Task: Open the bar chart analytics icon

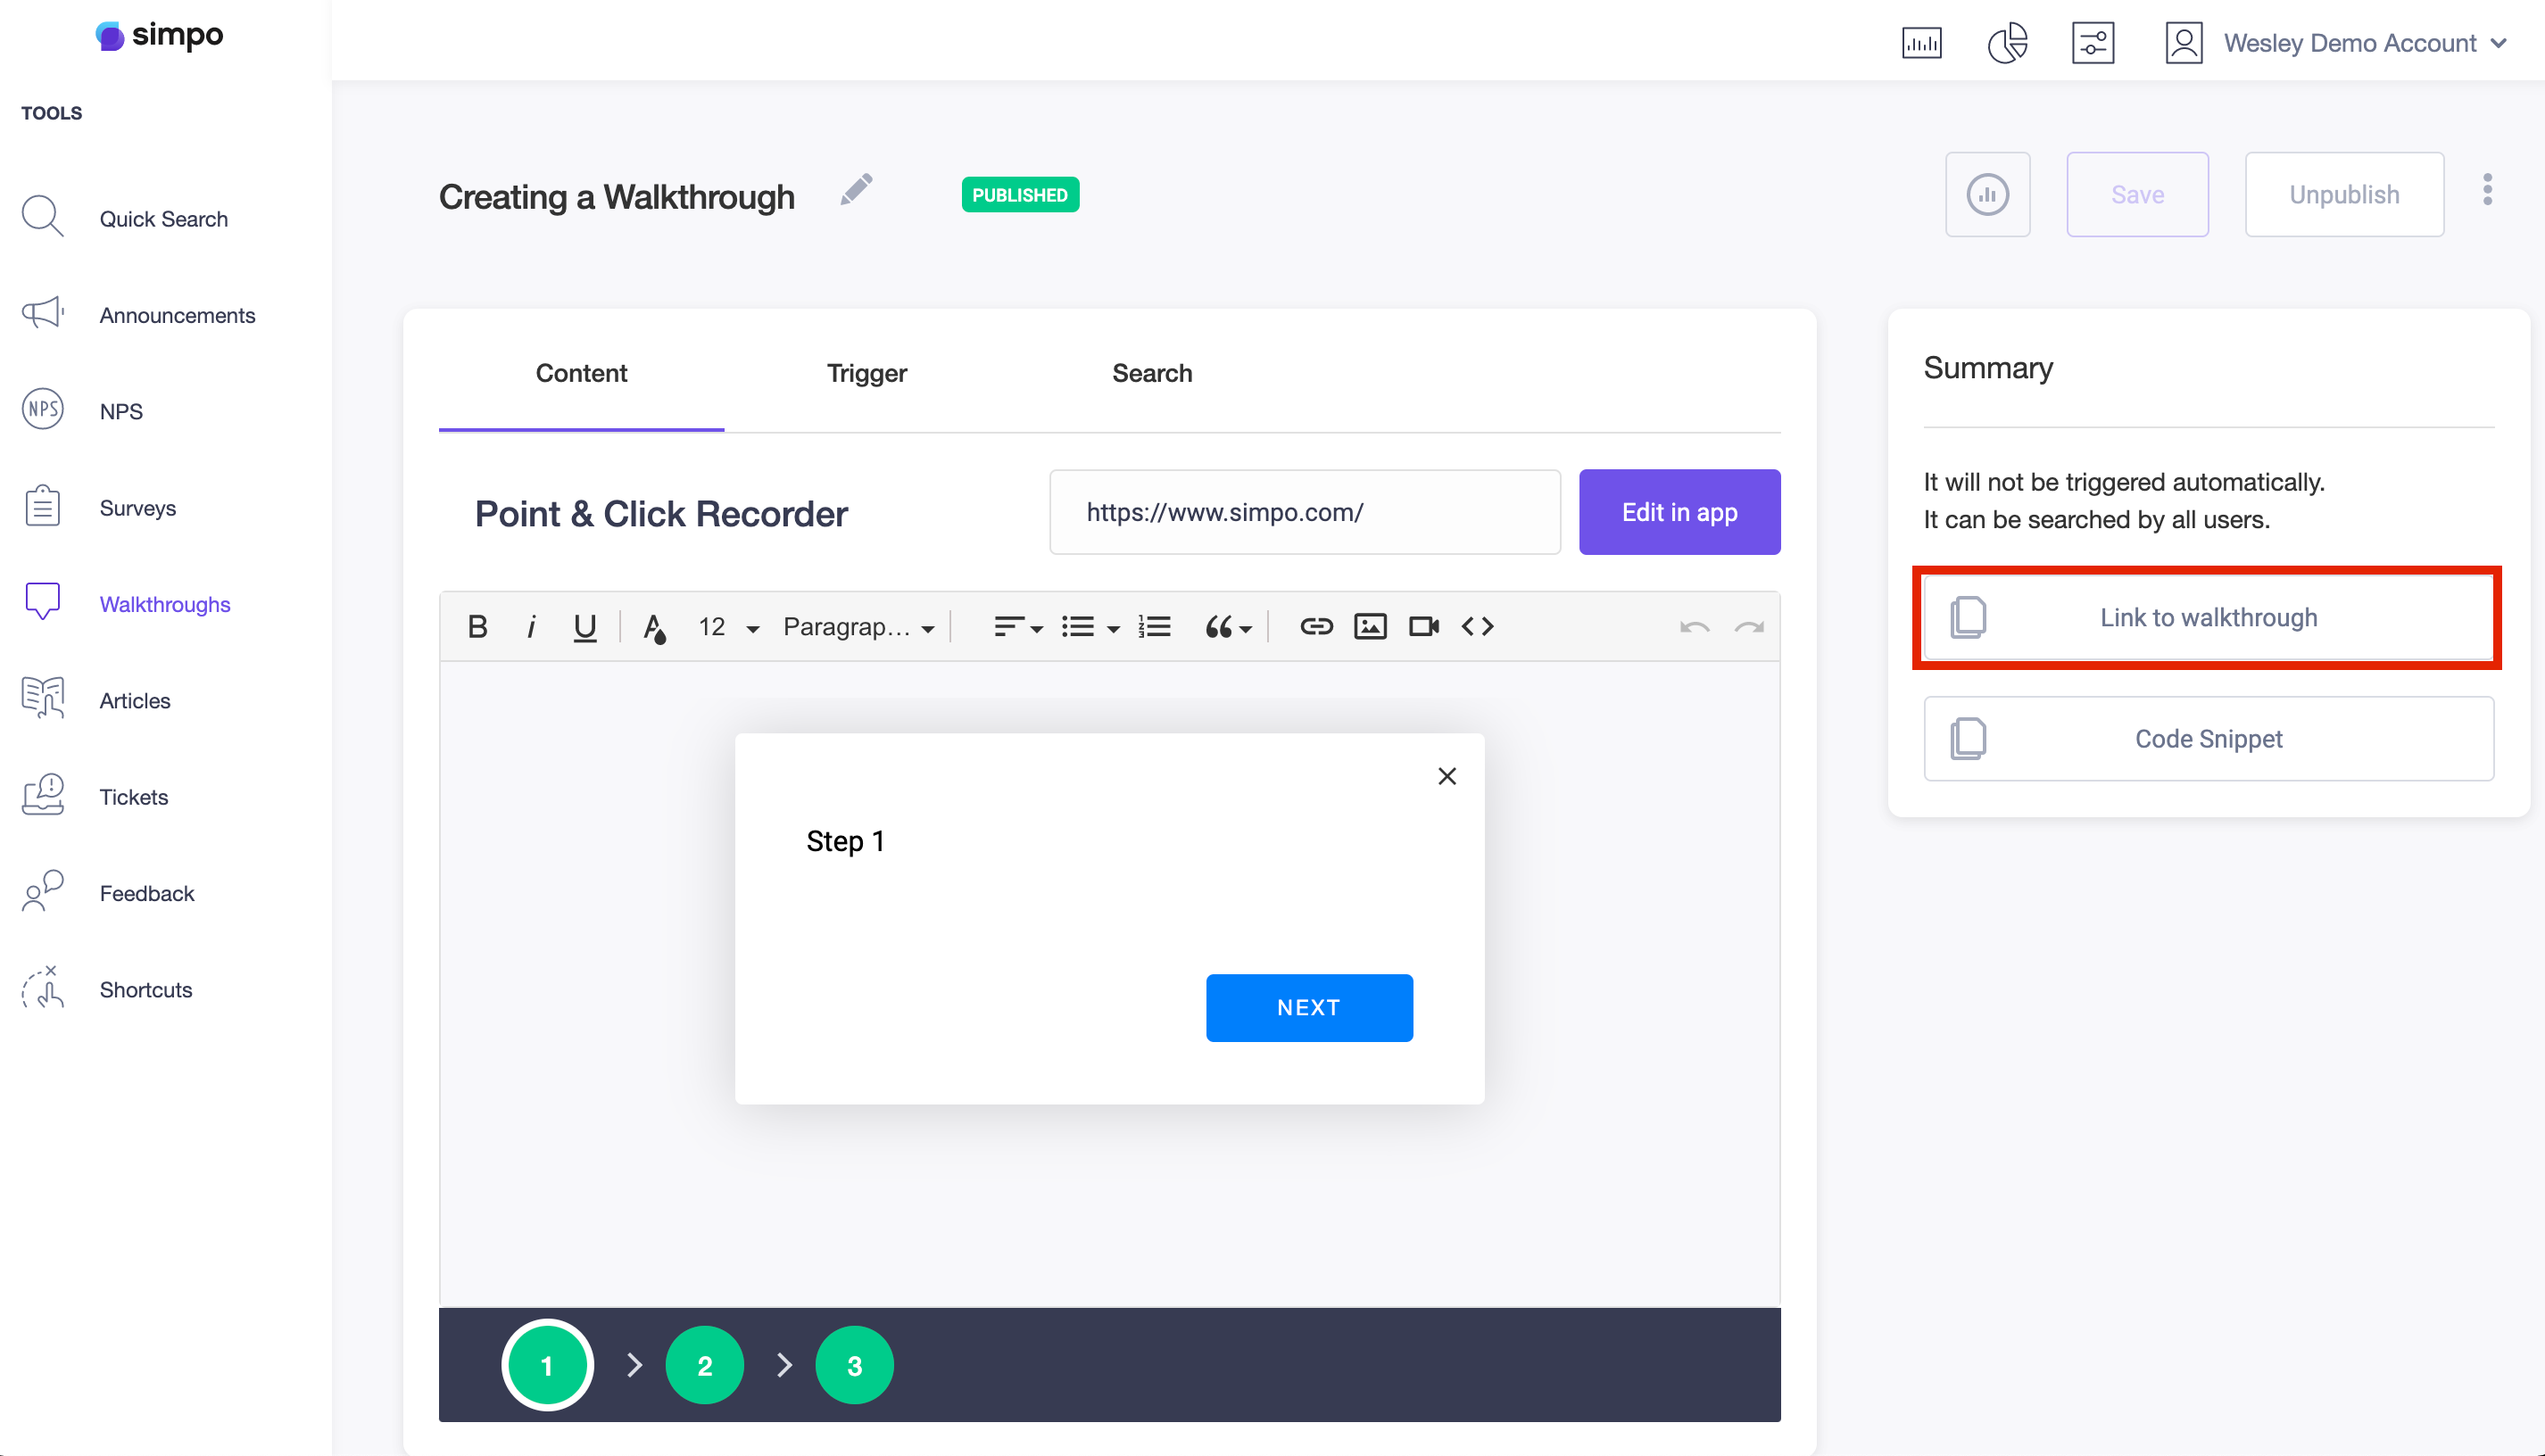Action: [x=1921, y=43]
